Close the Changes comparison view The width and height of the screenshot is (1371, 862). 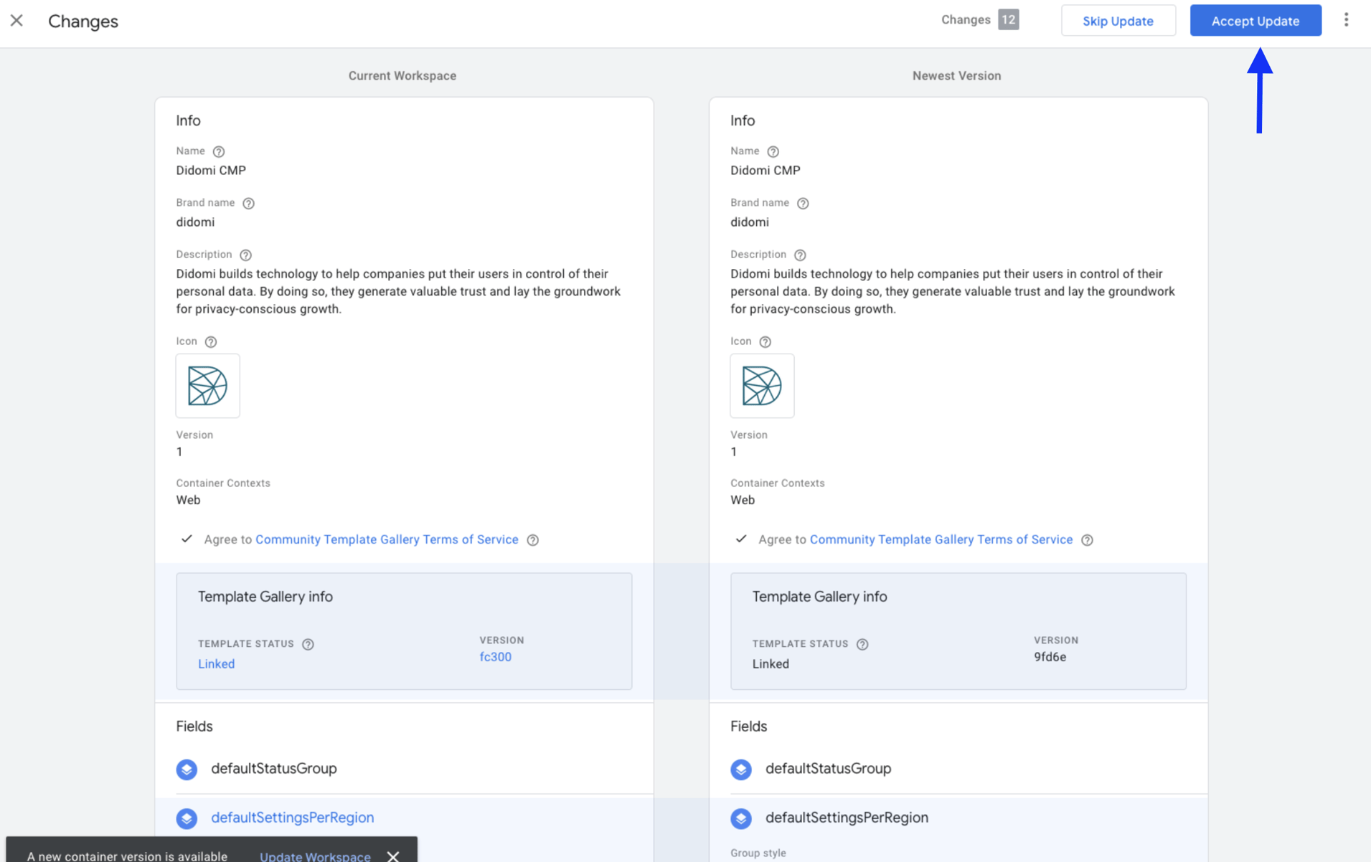tap(17, 20)
